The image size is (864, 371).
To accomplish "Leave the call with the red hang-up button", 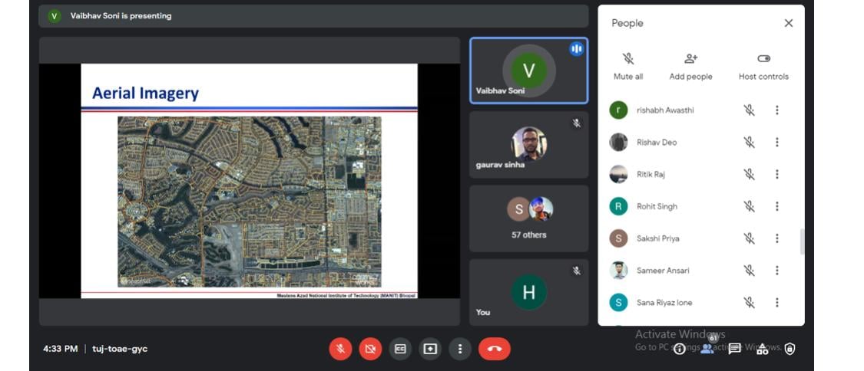I will 494,349.
